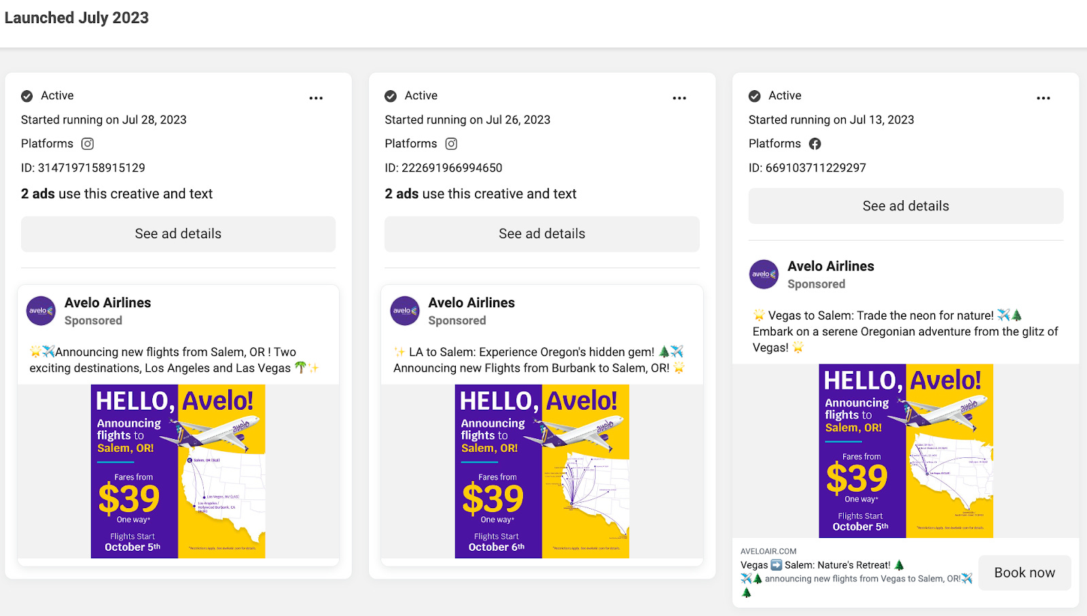Image resolution: width=1087 pixels, height=616 pixels.
Task: Click the Instagram platform icon on the Jul 28 ad
Action: tap(88, 144)
